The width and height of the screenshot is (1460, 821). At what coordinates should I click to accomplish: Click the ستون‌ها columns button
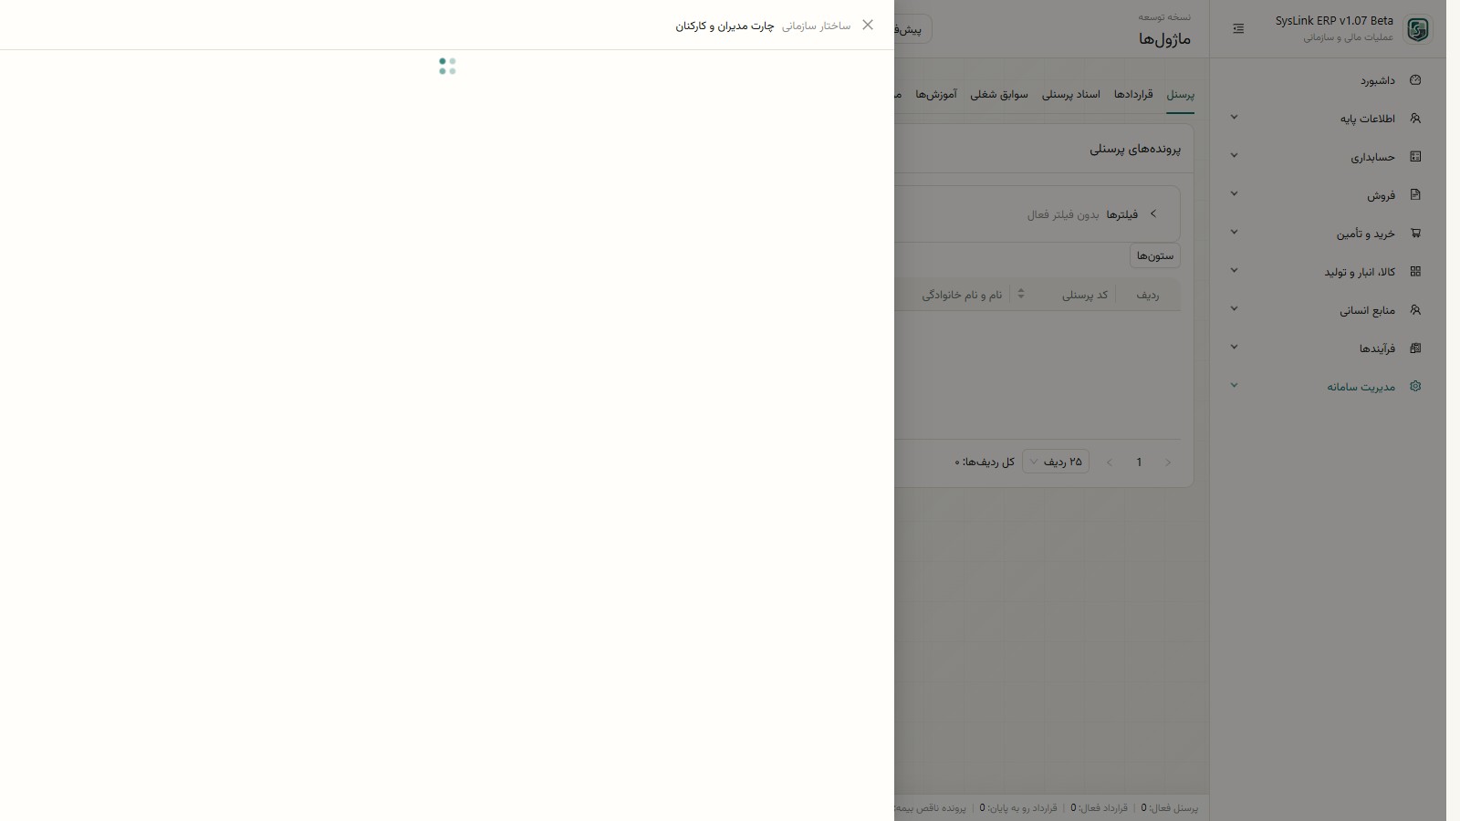pos(1155,256)
